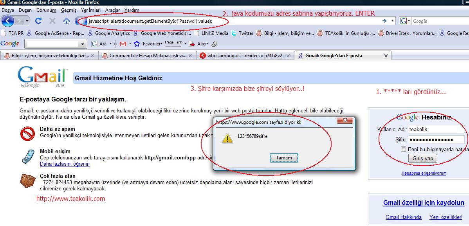Screen dimensions: 469x226
Task: Close the whos.amung.us tab
Action: point(288,56)
